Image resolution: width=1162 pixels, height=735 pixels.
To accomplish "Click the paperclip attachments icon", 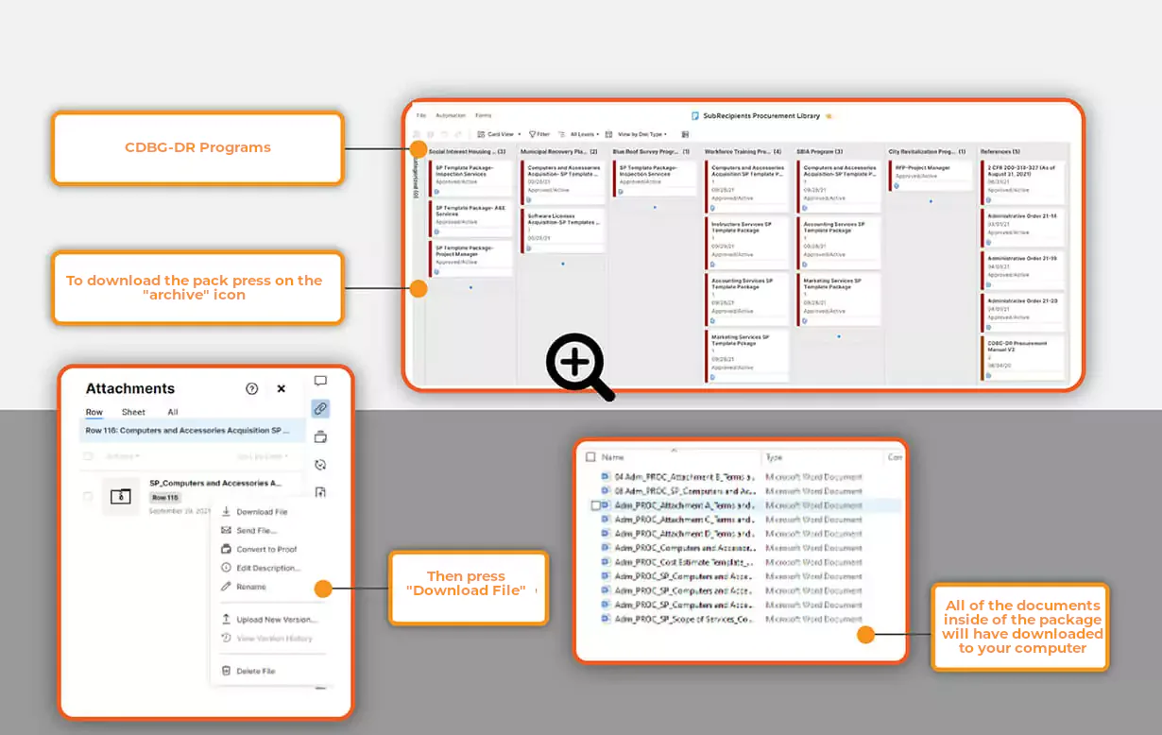I will tap(320, 409).
